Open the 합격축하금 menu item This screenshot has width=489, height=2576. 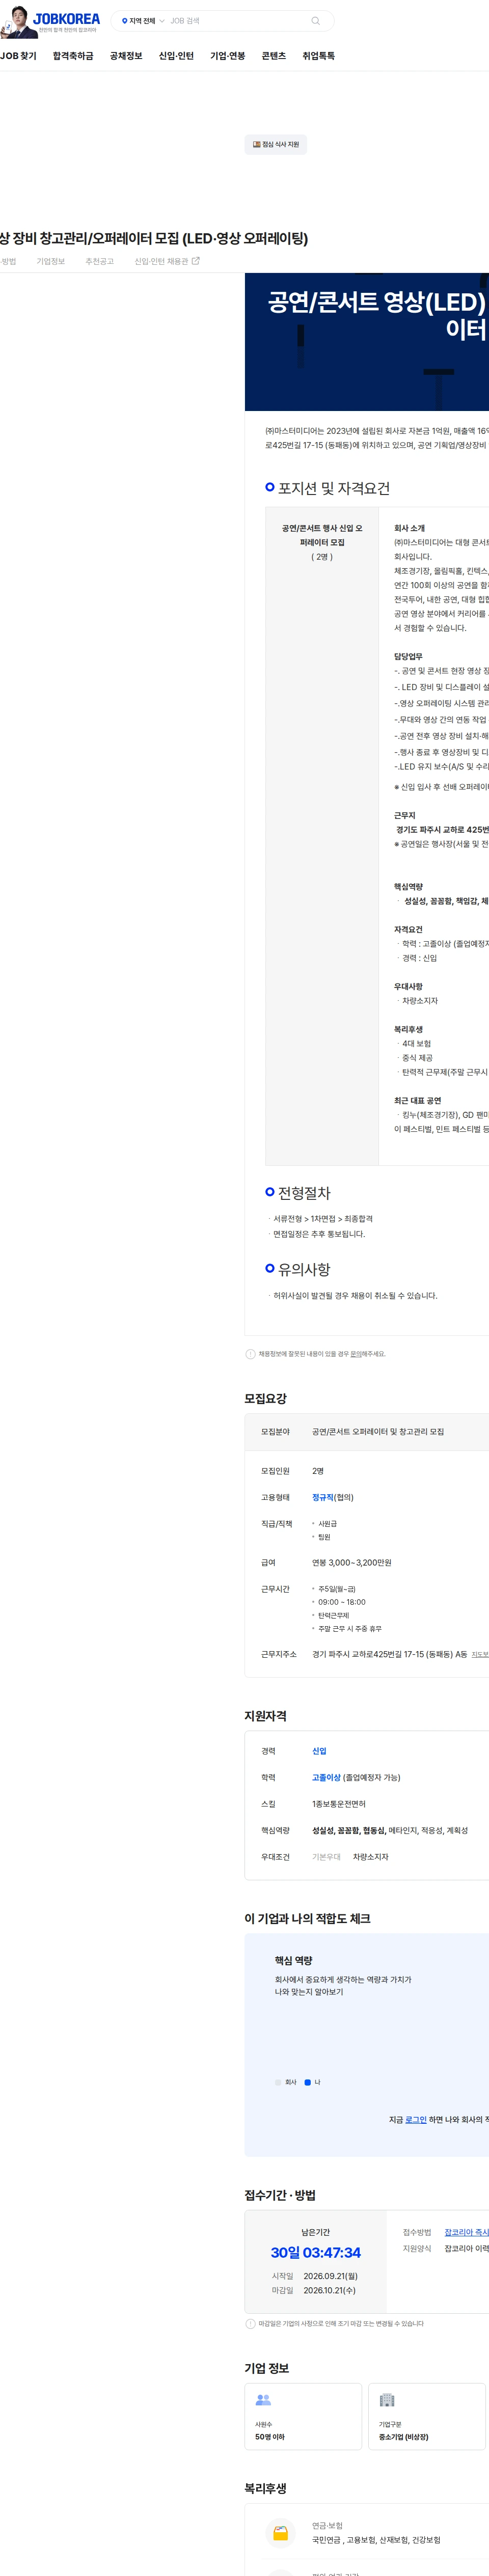pyautogui.click(x=73, y=56)
